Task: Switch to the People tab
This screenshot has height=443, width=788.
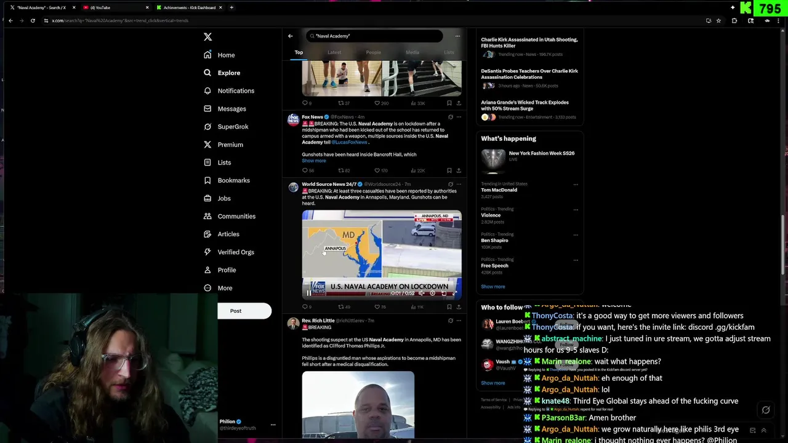Action: coord(373,52)
